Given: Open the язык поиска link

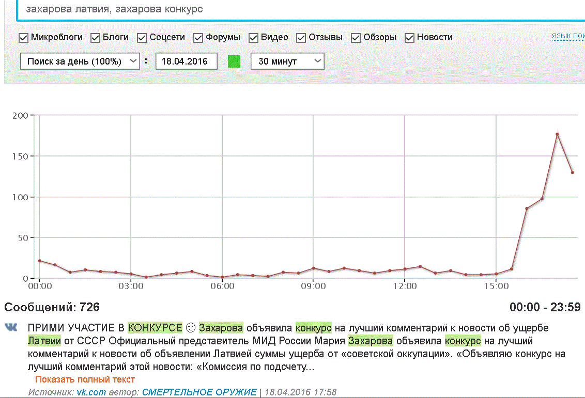Looking at the screenshot, I should click(568, 36).
